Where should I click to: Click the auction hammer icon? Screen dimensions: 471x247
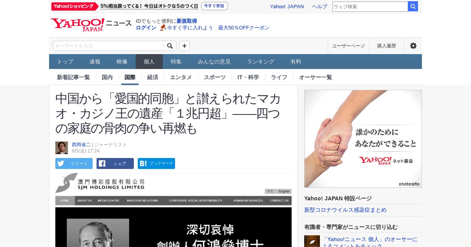pos(163,28)
